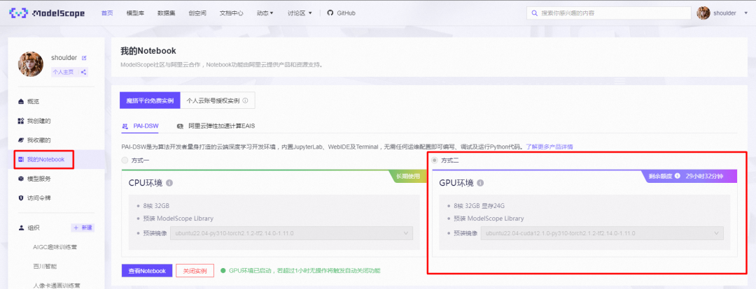Click the info icon beside CPU环境
Screen dimensions: 756x289
[x=169, y=183]
